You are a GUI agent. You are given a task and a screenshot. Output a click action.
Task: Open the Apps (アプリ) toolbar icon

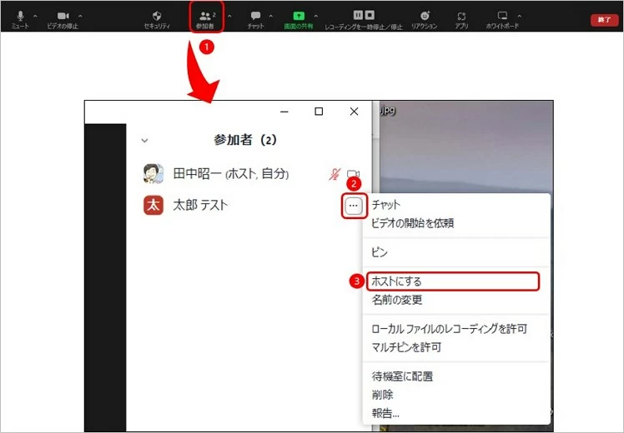click(x=461, y=17)
